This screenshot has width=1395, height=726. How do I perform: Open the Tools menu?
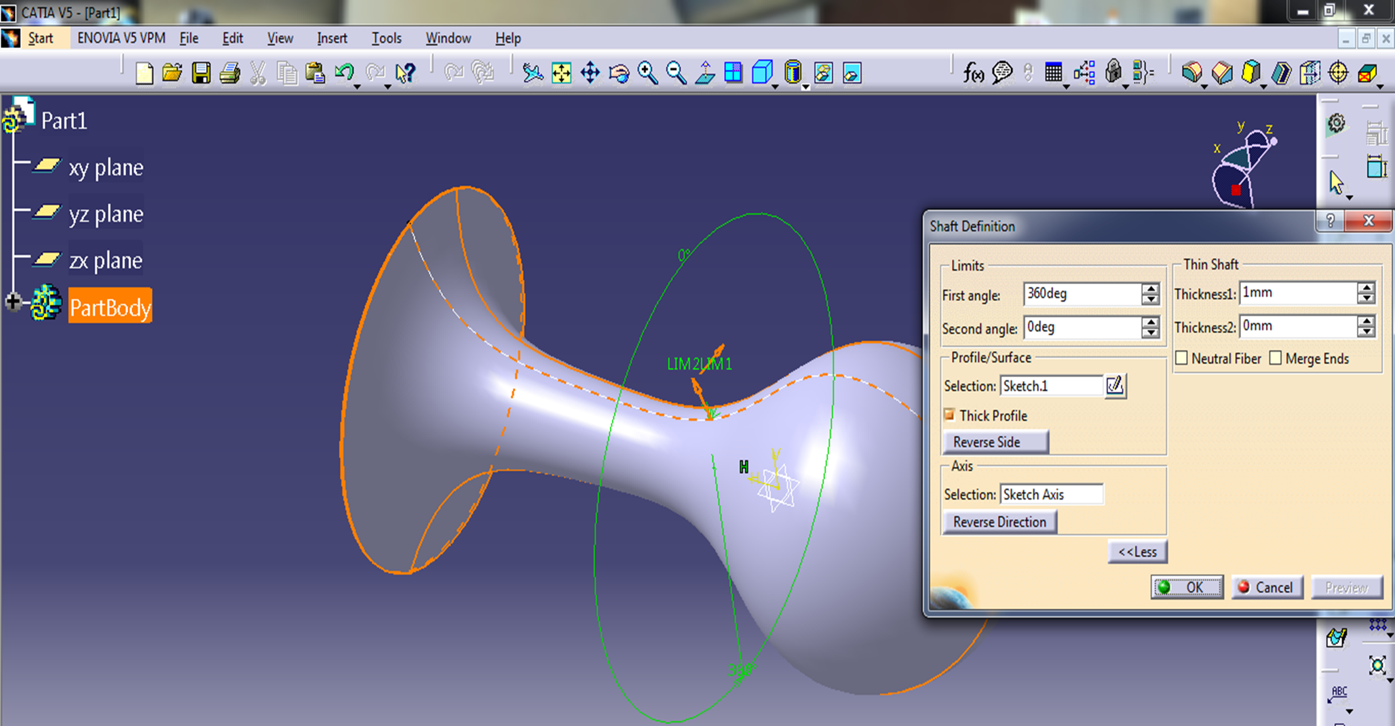(386, 39)
